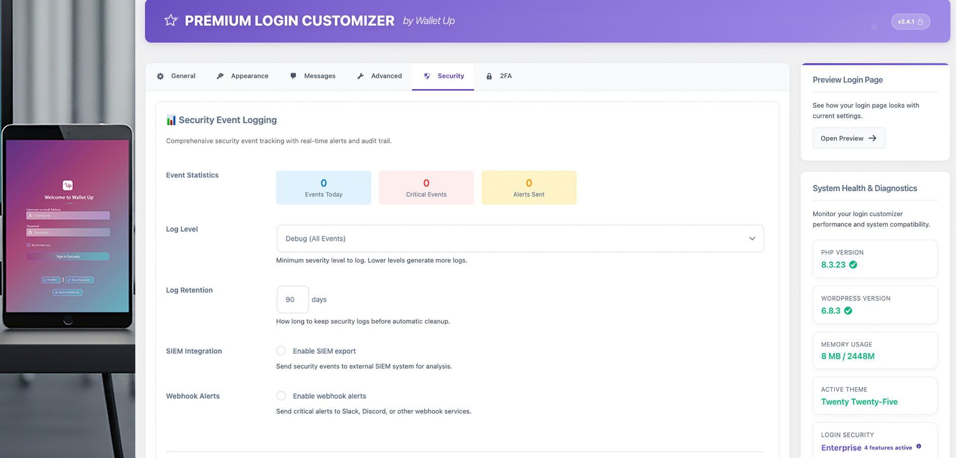
Task: Enable SIEM export
Action: [x=281, y=351]
